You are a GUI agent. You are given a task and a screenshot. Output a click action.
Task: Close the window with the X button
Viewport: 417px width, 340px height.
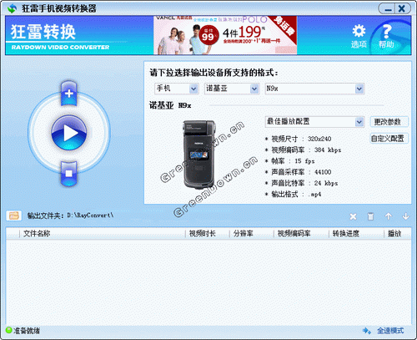pos(402,8)
